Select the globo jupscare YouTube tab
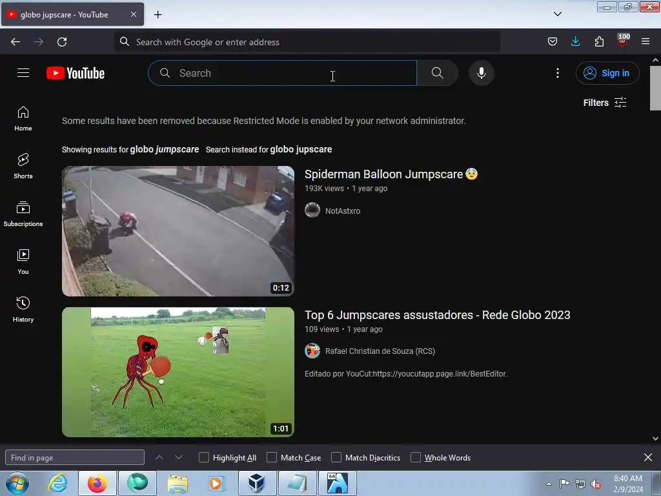 pyautogui.click(x=72, y=14)
